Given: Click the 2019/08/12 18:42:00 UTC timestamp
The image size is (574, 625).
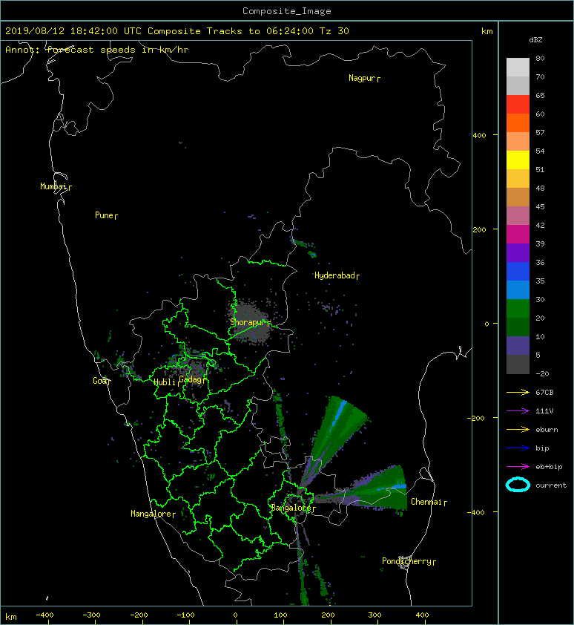Looking at the screenshot, I should 73,31.
